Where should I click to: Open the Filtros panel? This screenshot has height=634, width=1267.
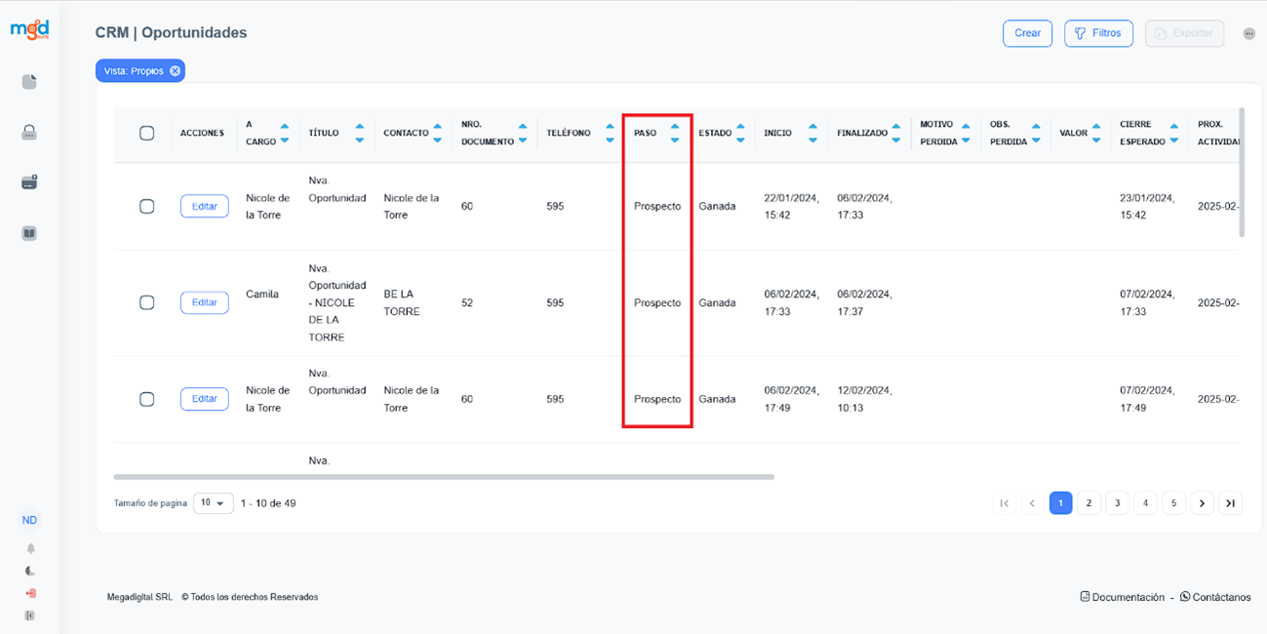1098,33
